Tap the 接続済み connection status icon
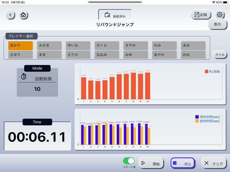230x172 pixels. (107, 15)
